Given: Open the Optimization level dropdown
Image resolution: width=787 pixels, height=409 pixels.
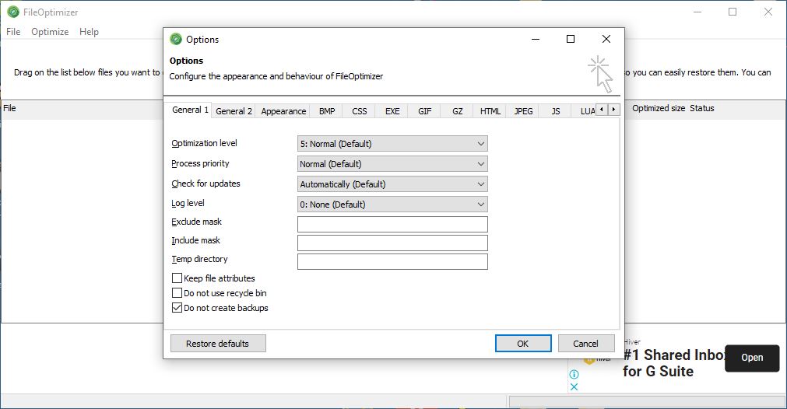Looking at the screenshot, I should (x=392, y=144).
